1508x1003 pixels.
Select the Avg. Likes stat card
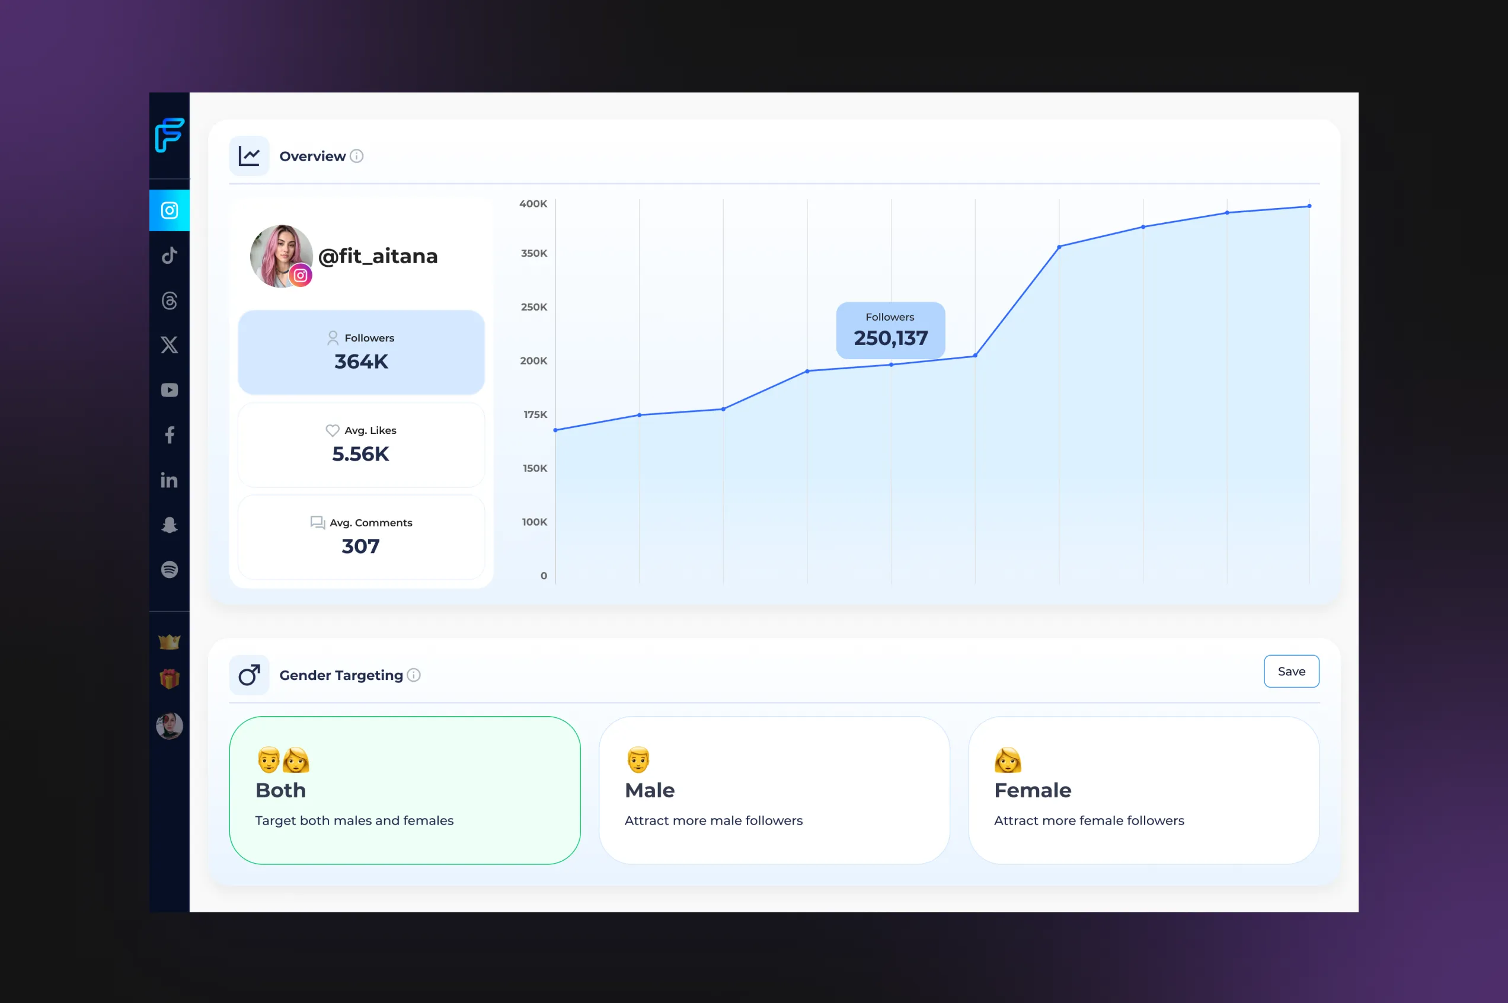[x=360, y=445]
